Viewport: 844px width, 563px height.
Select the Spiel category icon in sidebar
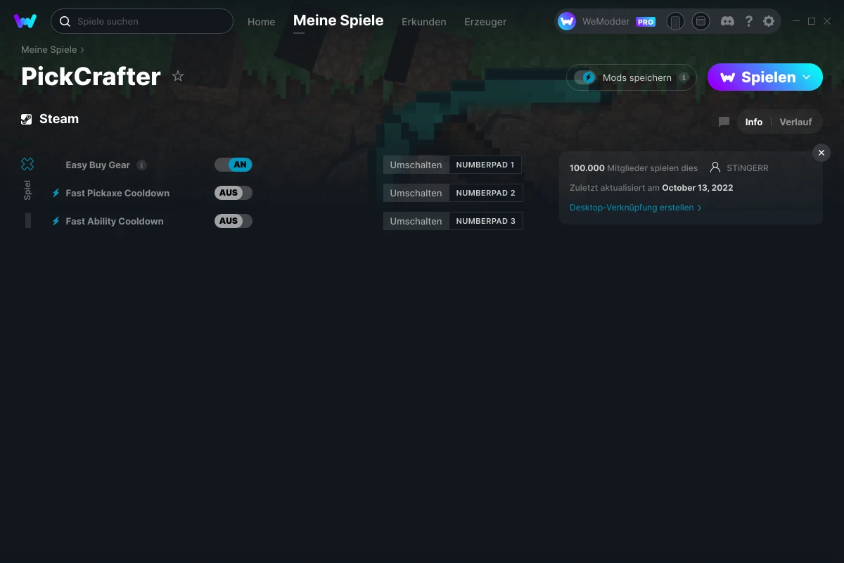pyautogui.click(x=27, y=164)
